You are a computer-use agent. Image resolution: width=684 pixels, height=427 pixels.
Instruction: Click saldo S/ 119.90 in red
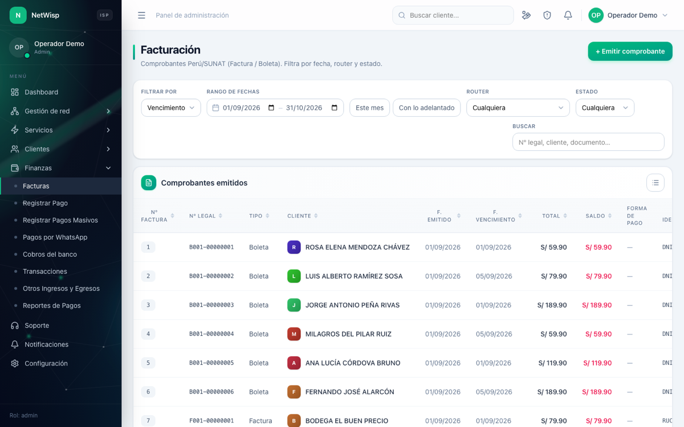pos(597,363)
